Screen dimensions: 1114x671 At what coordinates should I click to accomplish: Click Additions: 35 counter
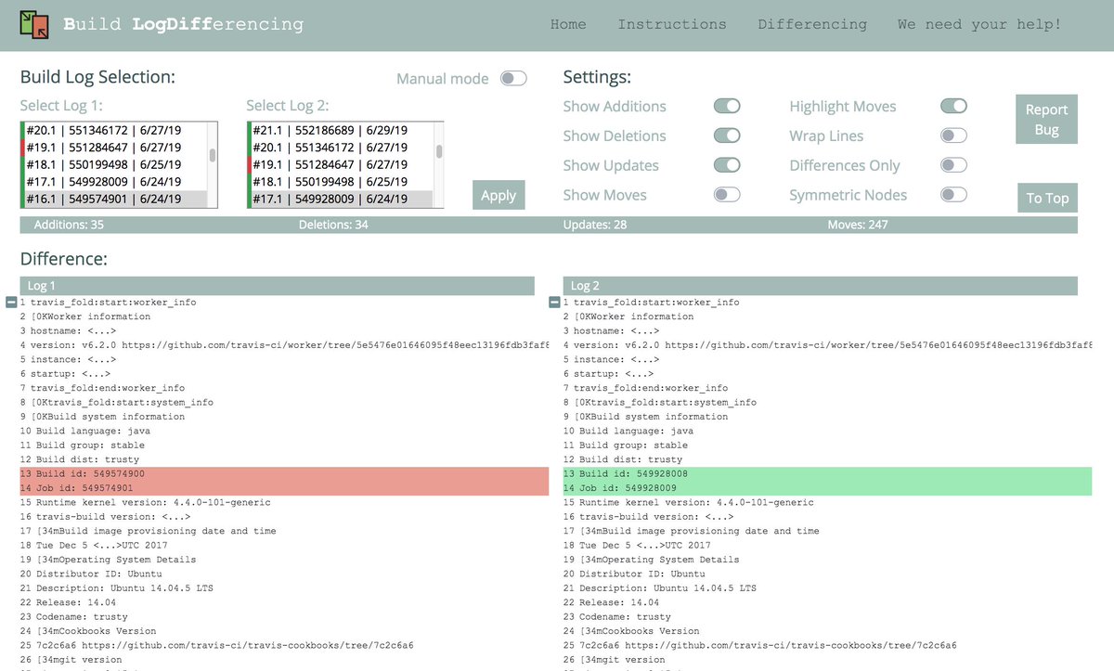[x=69, y=225]
